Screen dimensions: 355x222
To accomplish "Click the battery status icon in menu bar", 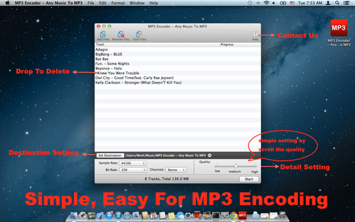I will click(283, 3).
